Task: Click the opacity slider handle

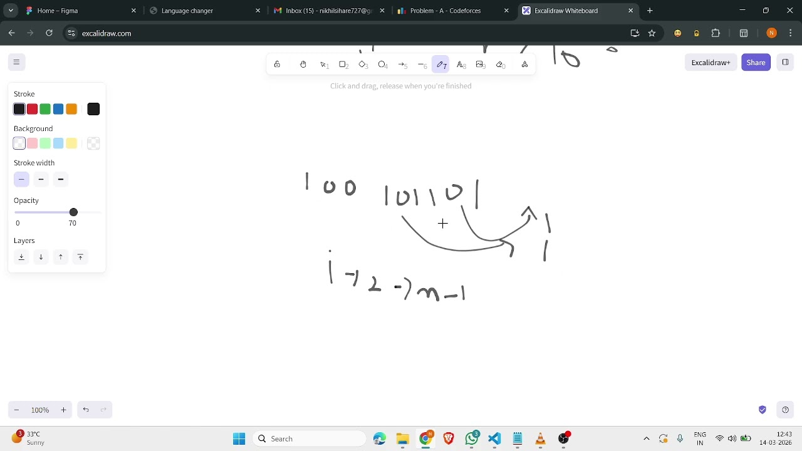Action: (73, 212)
